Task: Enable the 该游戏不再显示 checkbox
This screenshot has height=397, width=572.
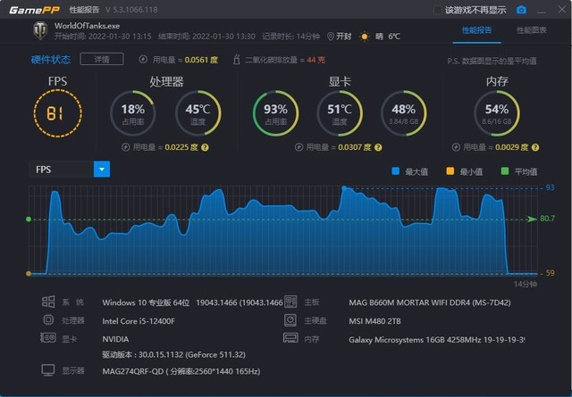Action: (437, 10)
